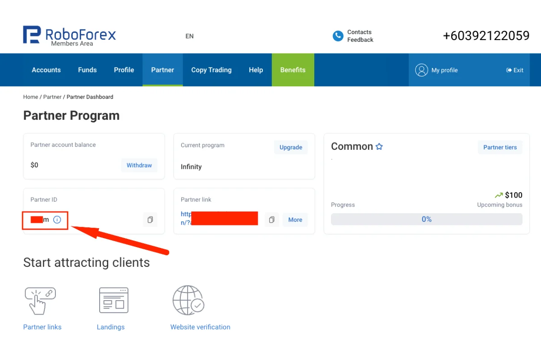Open the Contacts link
Screen dimensions: 541x360
click(x=359, y=32)
